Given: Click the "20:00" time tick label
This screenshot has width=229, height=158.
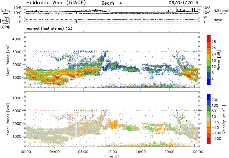Looking at the screenshot, I should pyautogui.click(x=169, y=152).
